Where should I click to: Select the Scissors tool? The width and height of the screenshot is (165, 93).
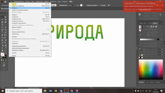click(5, 30)
